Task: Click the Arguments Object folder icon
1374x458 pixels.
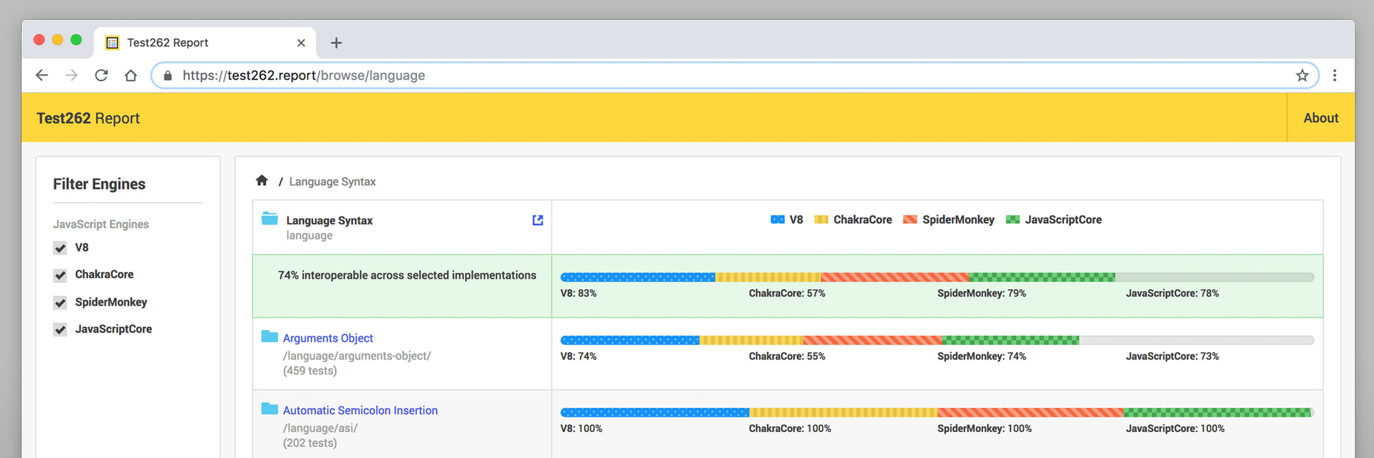Action: click(270, 336)
